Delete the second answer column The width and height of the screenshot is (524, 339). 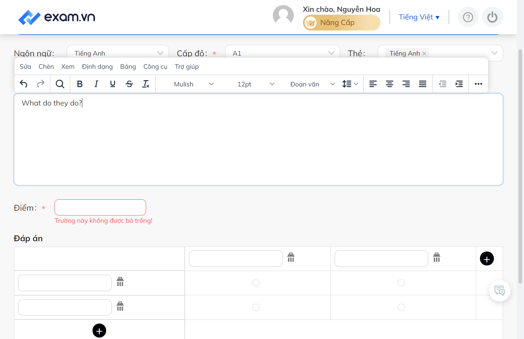[437, 257]
